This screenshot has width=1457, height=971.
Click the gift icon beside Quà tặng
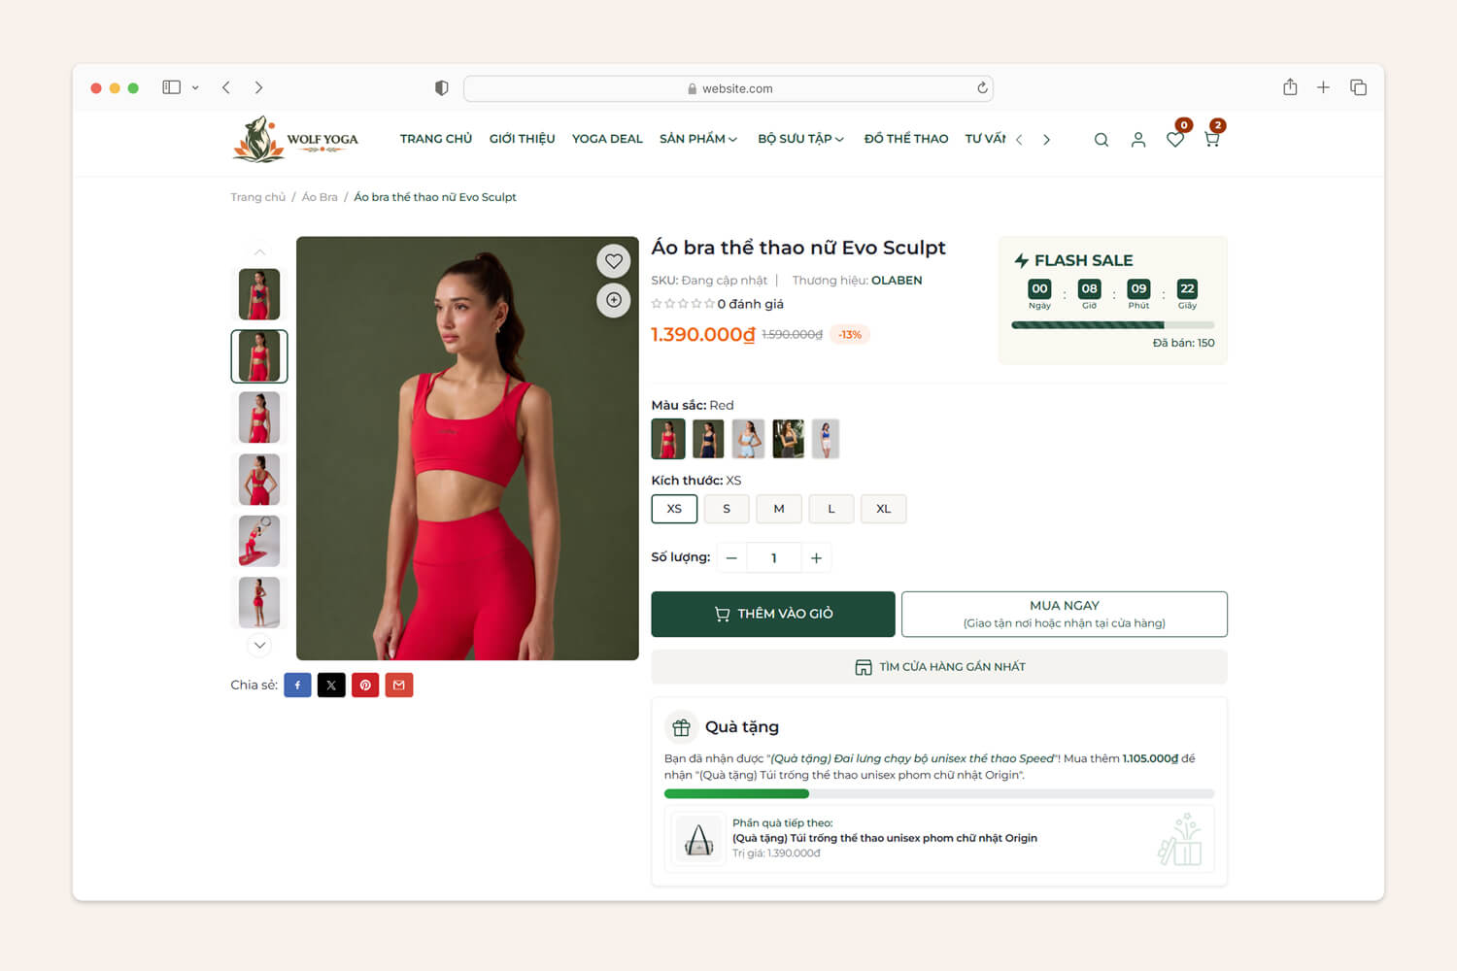tap(682, 727)
